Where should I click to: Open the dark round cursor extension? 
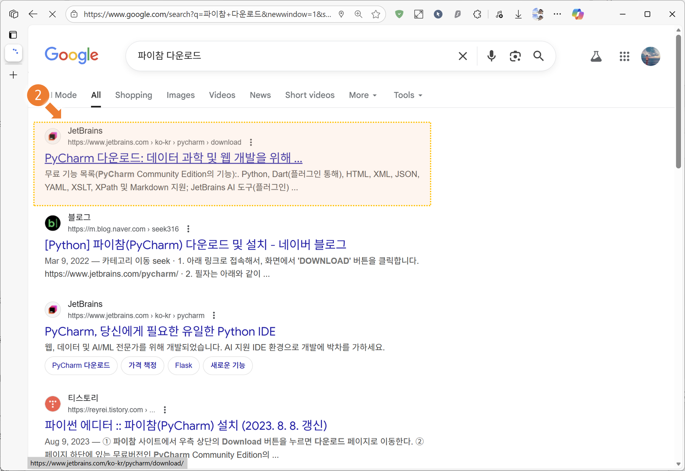tap(438, 14)
